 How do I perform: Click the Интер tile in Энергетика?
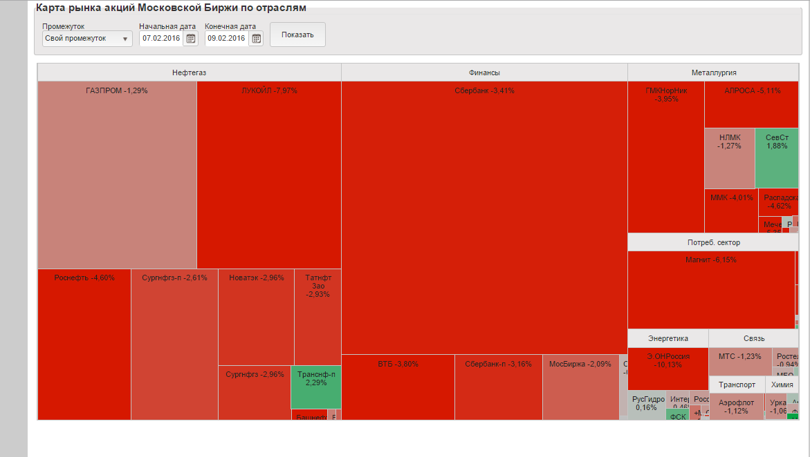[678, 400]
